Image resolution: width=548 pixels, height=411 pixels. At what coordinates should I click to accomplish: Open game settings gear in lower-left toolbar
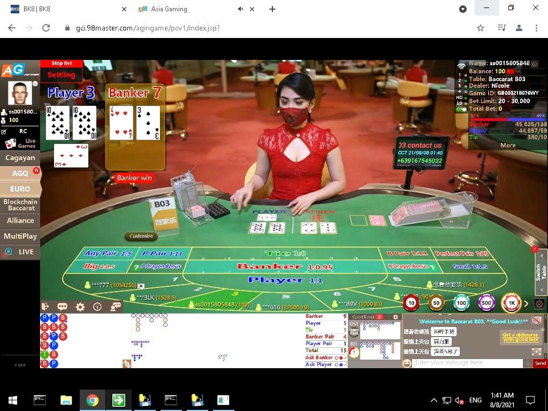point(80,307)
